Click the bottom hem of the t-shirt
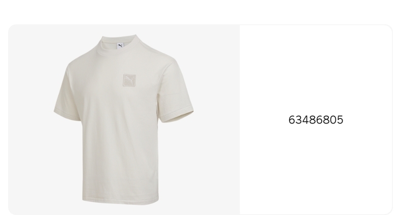Image resolution: width=401 pixels, height=215 pixels. pos(120,201)
